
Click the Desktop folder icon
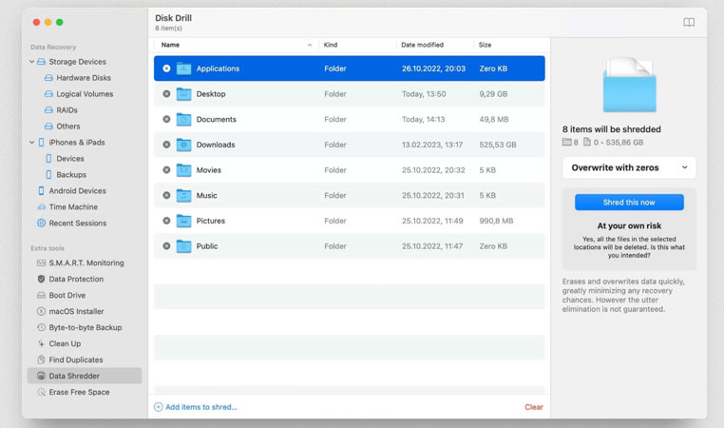(183, 94)
